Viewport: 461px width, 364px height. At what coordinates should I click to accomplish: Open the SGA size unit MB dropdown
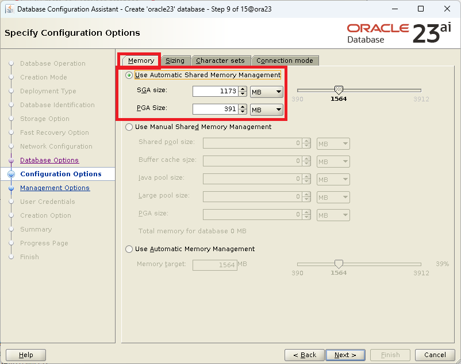pos(267,92)
